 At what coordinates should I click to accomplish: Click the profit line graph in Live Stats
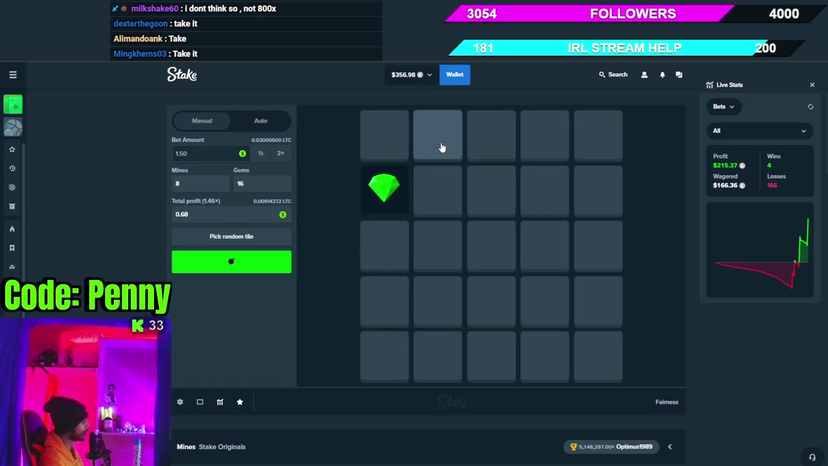pos(759,250)
